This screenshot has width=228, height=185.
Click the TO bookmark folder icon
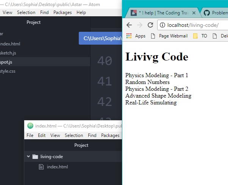(x=195, y=36)
